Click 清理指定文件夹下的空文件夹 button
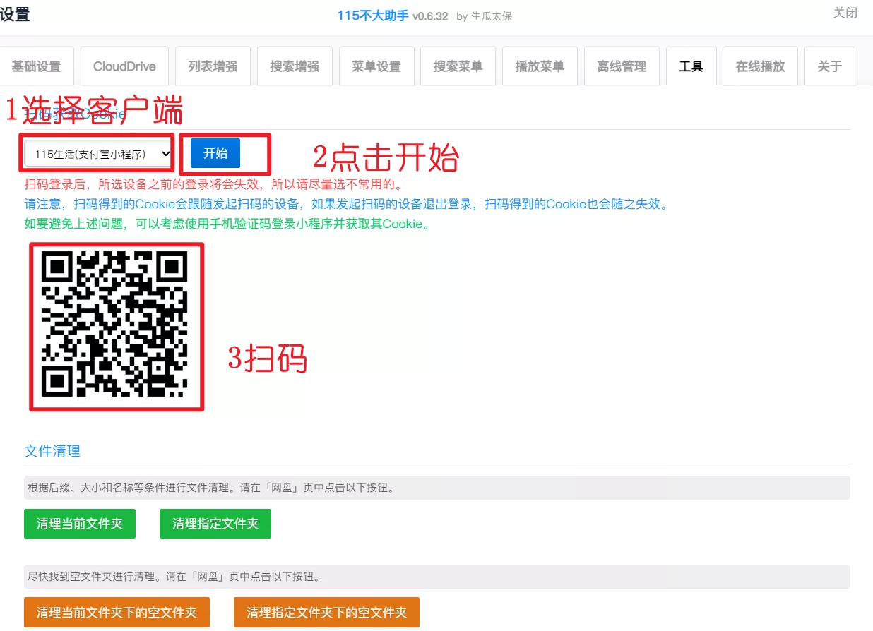The image size is (873, 631). [326, 613]
